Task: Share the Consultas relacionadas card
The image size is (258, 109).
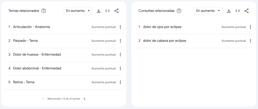Action: pos(246,11)
